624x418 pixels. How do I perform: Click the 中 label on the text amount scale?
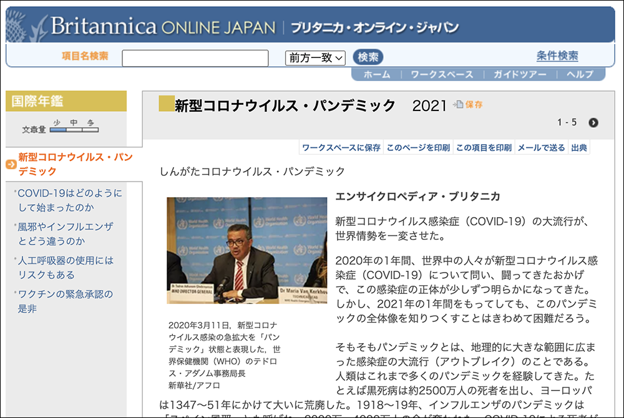(74, 122)
